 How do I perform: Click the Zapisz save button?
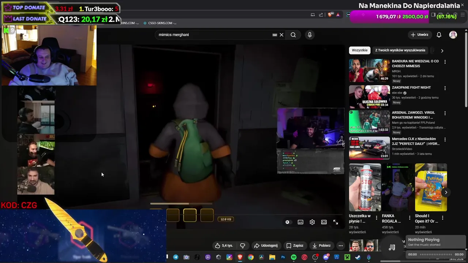[x=295, y=245]
